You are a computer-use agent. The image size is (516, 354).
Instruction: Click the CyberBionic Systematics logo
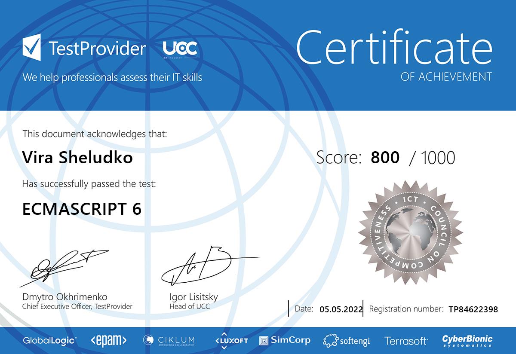coord(467,341)
